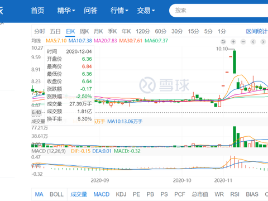
Task: Move chart right with right chevron icon
Action: (263, 42)
